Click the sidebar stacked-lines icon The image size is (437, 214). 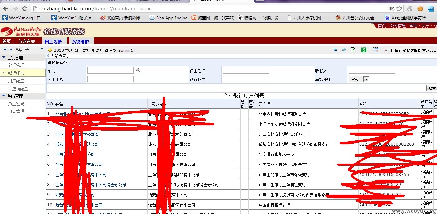pyautogui.click(x=26, y=50)
